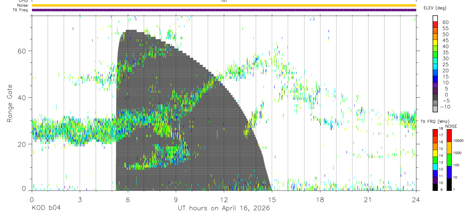
Task: Click the '21' tick on the UT hours axis
Action: (x=368, y=200)
